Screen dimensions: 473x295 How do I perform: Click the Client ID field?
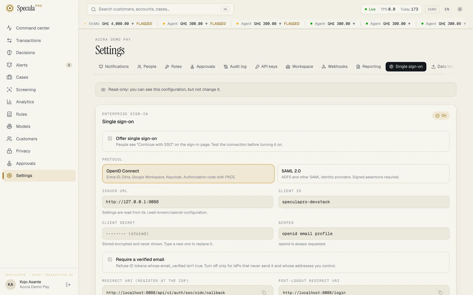364,202
